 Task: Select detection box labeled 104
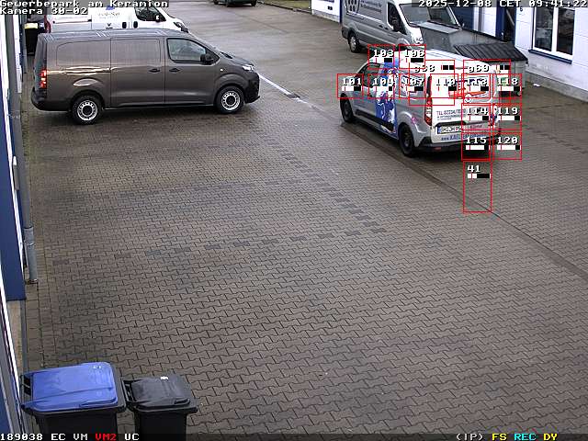382,86
